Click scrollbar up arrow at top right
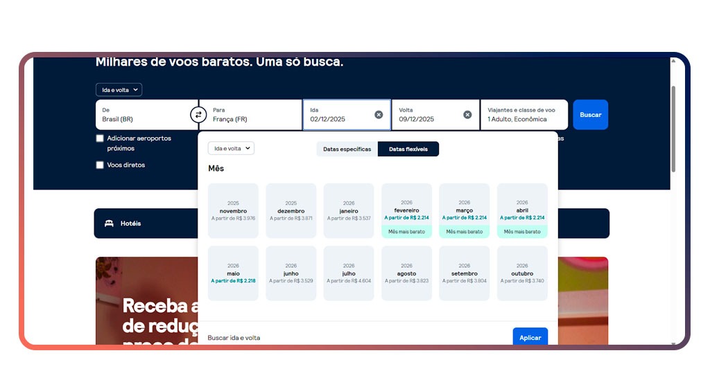 pos(673,60)
